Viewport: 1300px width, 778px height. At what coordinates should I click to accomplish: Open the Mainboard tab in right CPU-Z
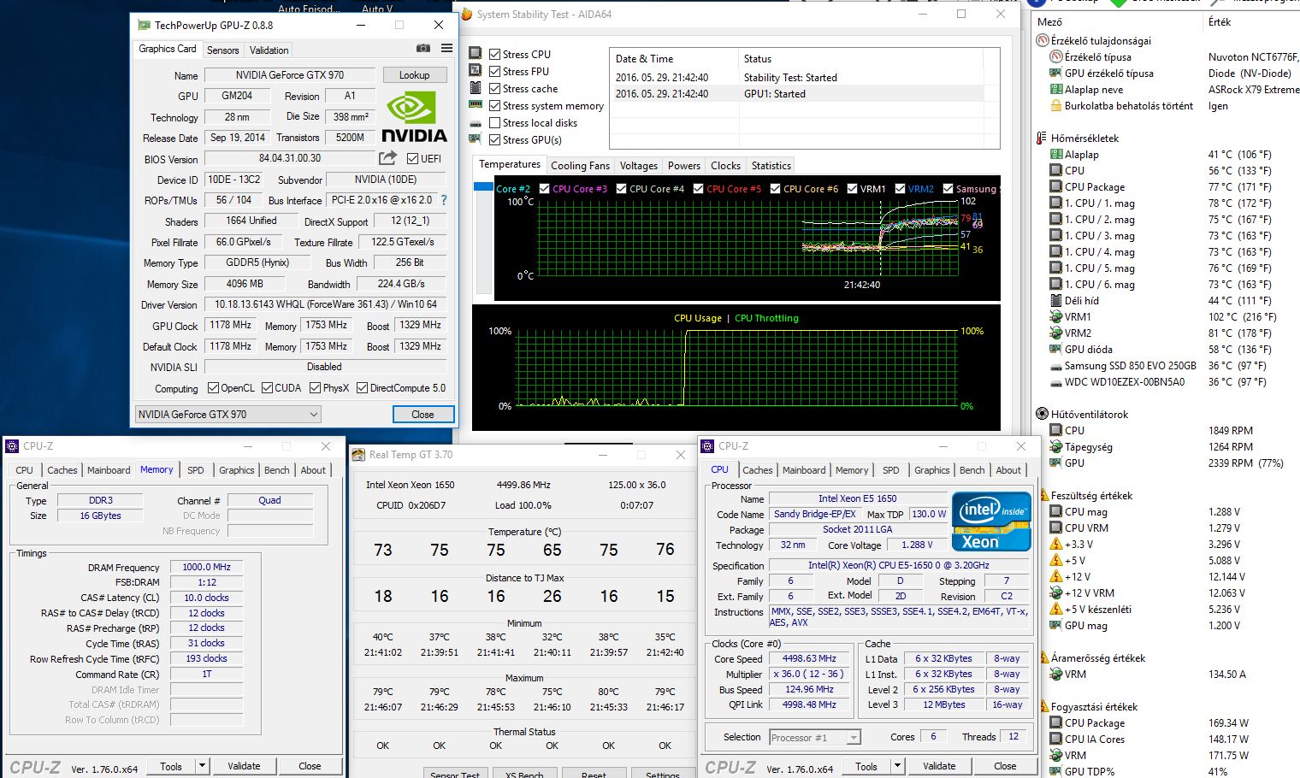(x=805, y=470)
